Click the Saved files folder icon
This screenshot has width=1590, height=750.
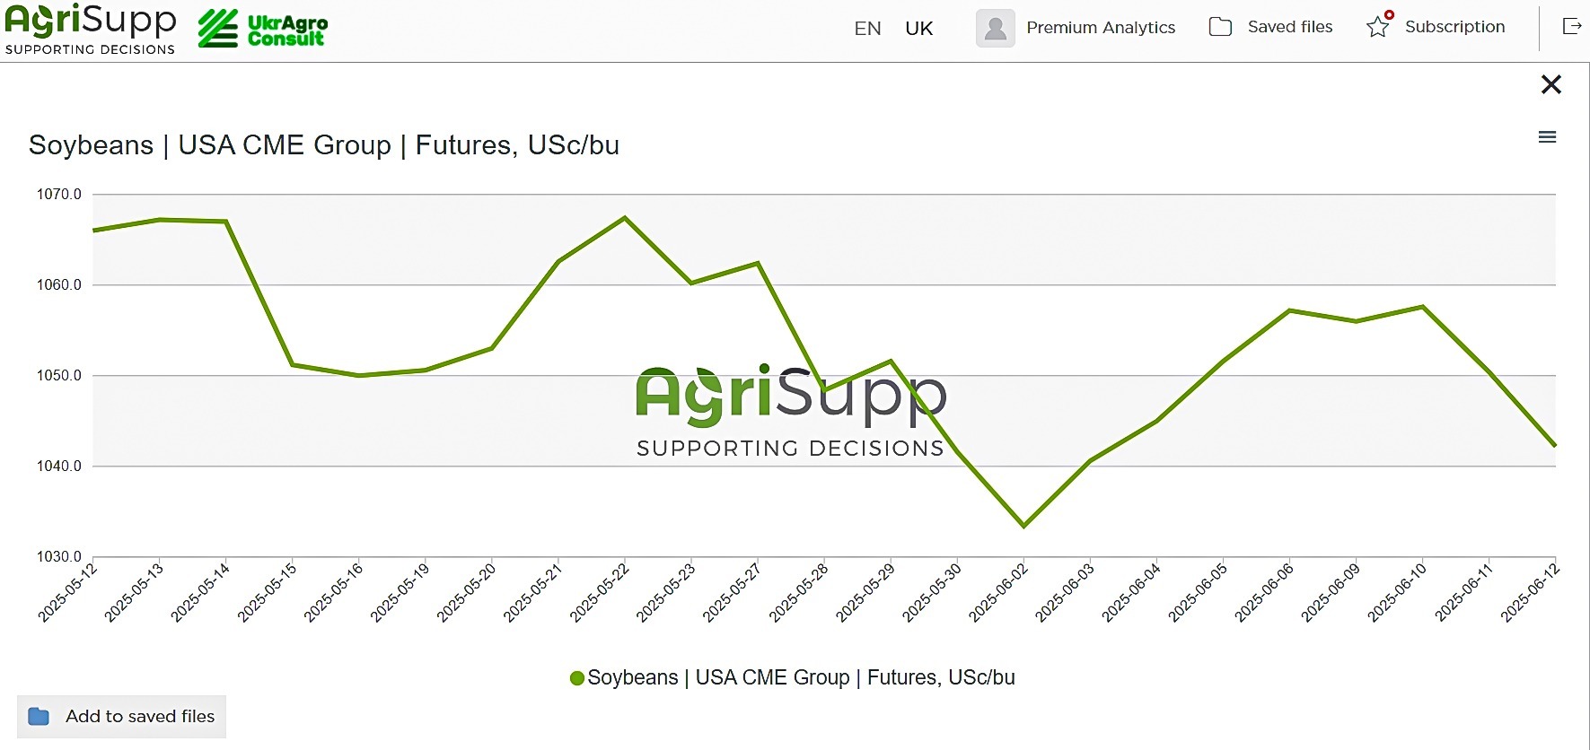click(x=1220, y=27)
